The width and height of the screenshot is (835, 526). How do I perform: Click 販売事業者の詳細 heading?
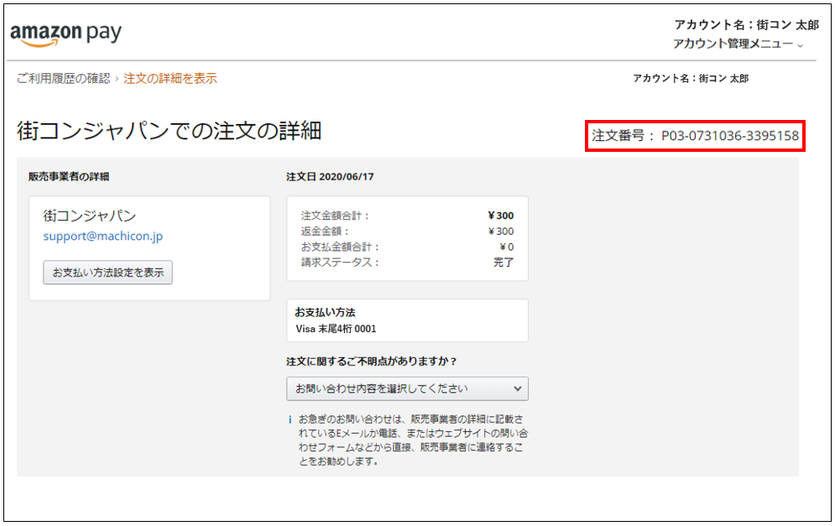coord(69,177)
